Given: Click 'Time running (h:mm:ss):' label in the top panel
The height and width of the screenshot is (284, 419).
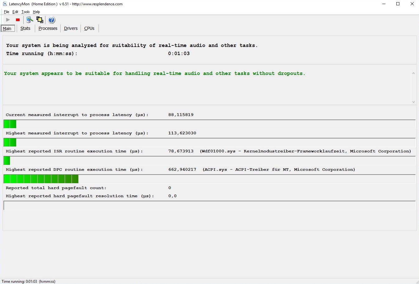Looking at the screenshot, I should pyautogui.click(x=42, y=54).
